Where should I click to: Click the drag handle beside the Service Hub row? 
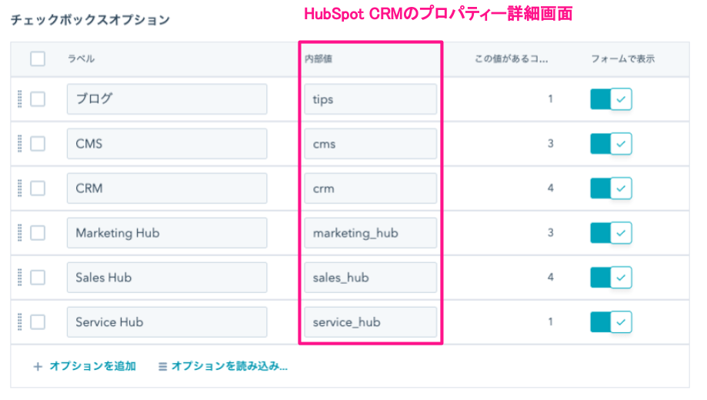click(19, 322)
